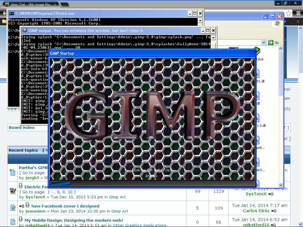Click the Windows flag logo in Explorer

(278, 24)
